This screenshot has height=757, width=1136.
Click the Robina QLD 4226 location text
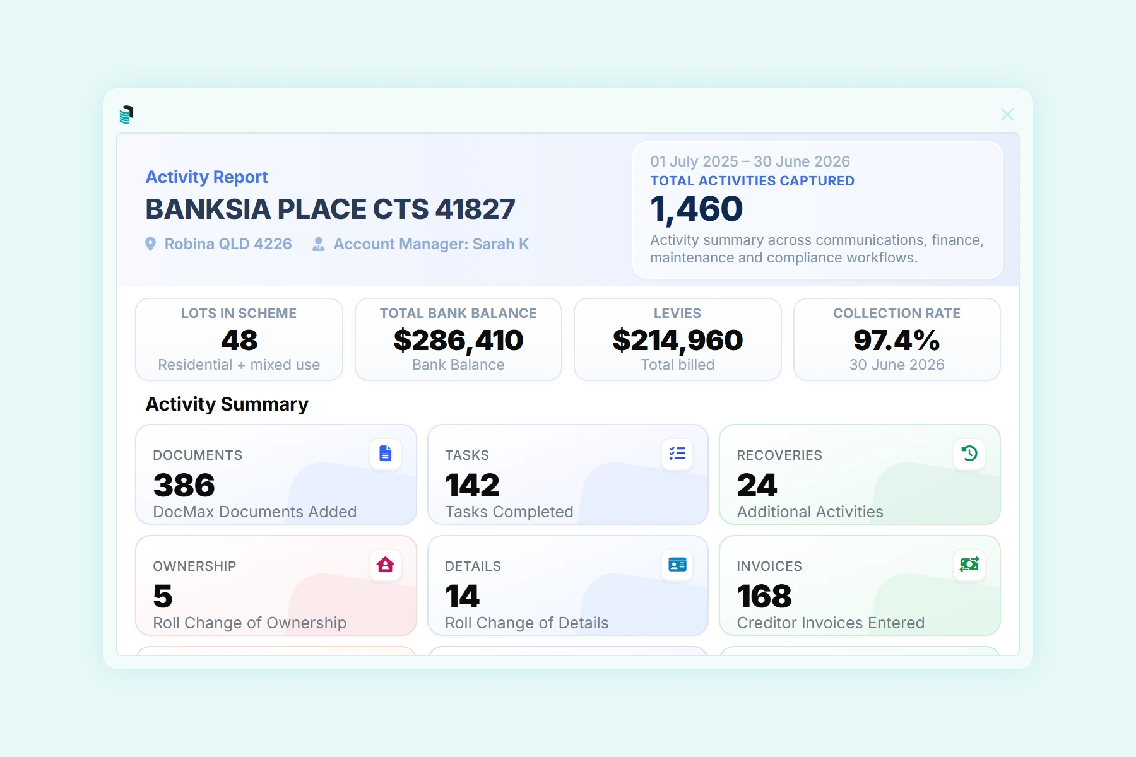(228, 244)
